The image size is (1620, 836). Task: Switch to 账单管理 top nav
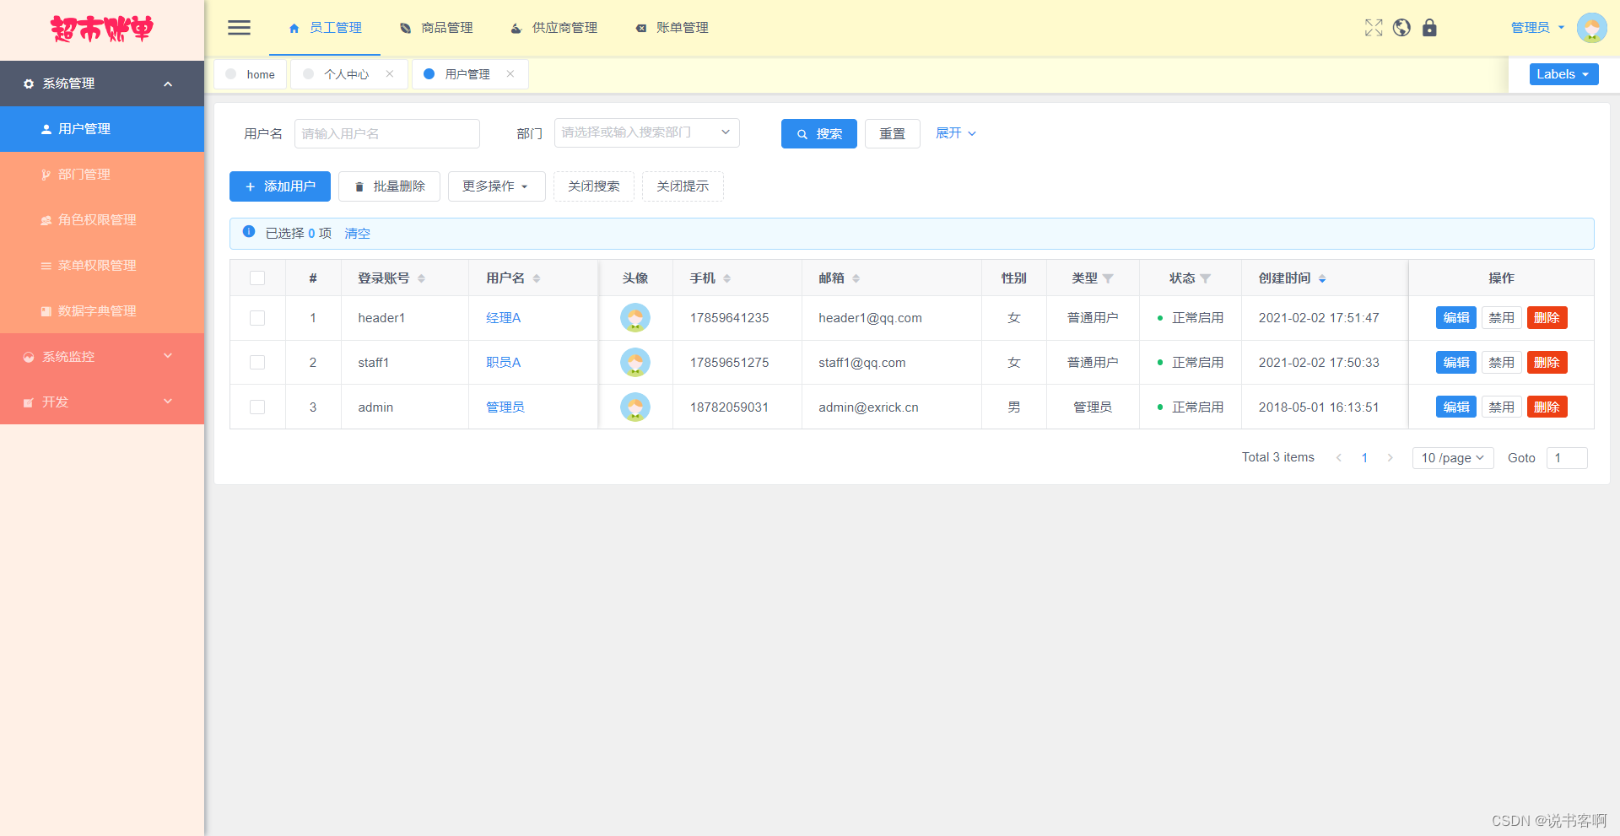672,28
